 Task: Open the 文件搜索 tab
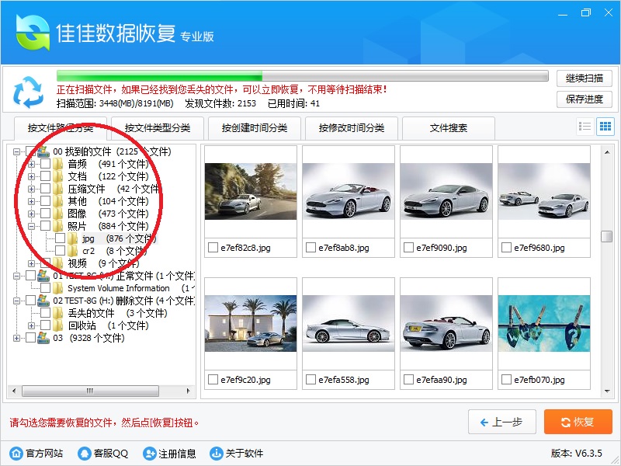click(449, 128)
